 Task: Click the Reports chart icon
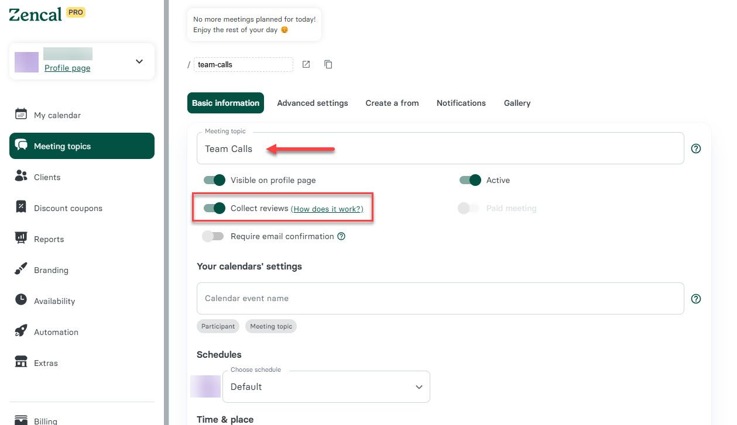(21, 239)
